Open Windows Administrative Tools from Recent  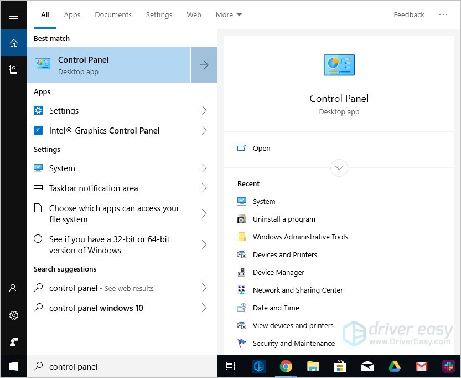pos(301,237)
